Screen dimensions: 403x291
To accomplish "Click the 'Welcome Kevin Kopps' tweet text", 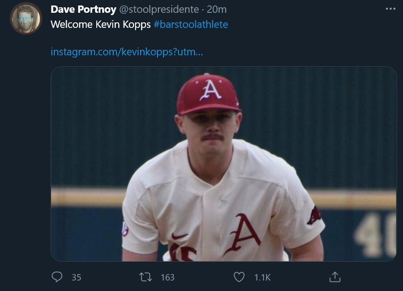I will tap(100, 24).
